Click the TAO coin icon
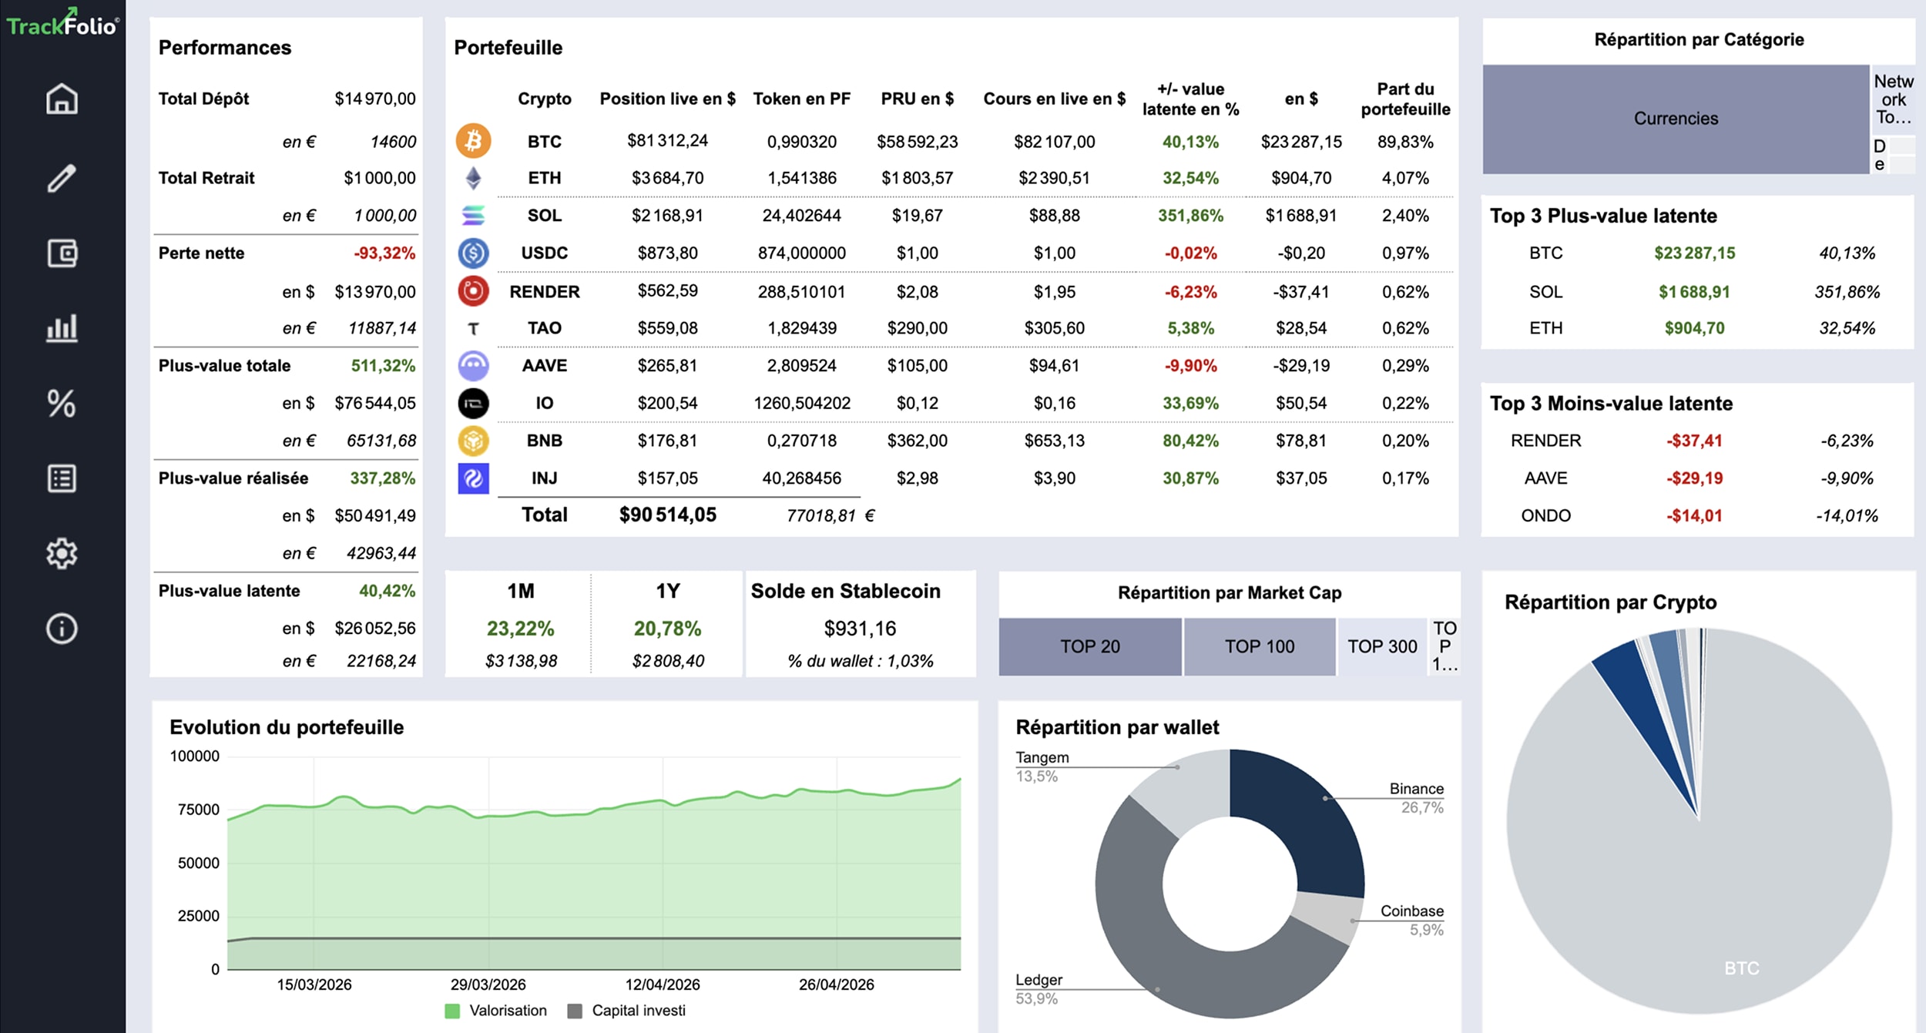The width and height of the screenshot is (1926, 1033). tap(473, 329)
